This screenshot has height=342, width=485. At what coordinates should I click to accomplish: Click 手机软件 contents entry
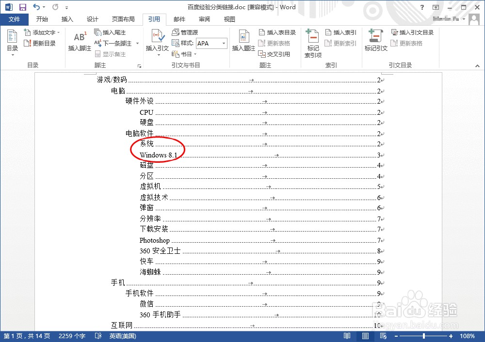coord(254,293)
